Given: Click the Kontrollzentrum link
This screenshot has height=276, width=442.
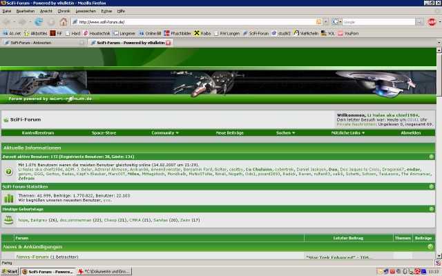Looking at the screenshot, I should coord(38,132).
